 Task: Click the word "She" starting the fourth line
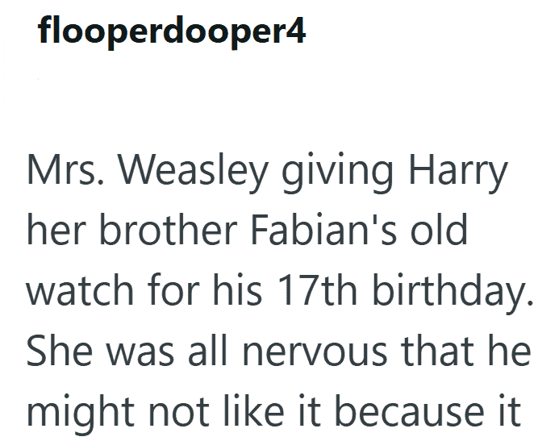[x=60, y=350]
